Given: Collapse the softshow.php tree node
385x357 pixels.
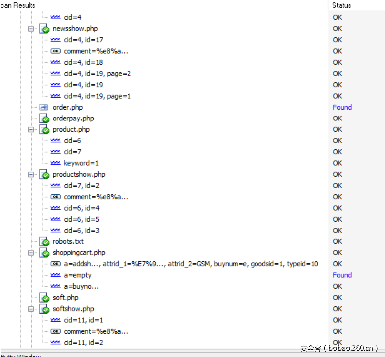Looking at the screenshot, I should [x=31, y=309].
